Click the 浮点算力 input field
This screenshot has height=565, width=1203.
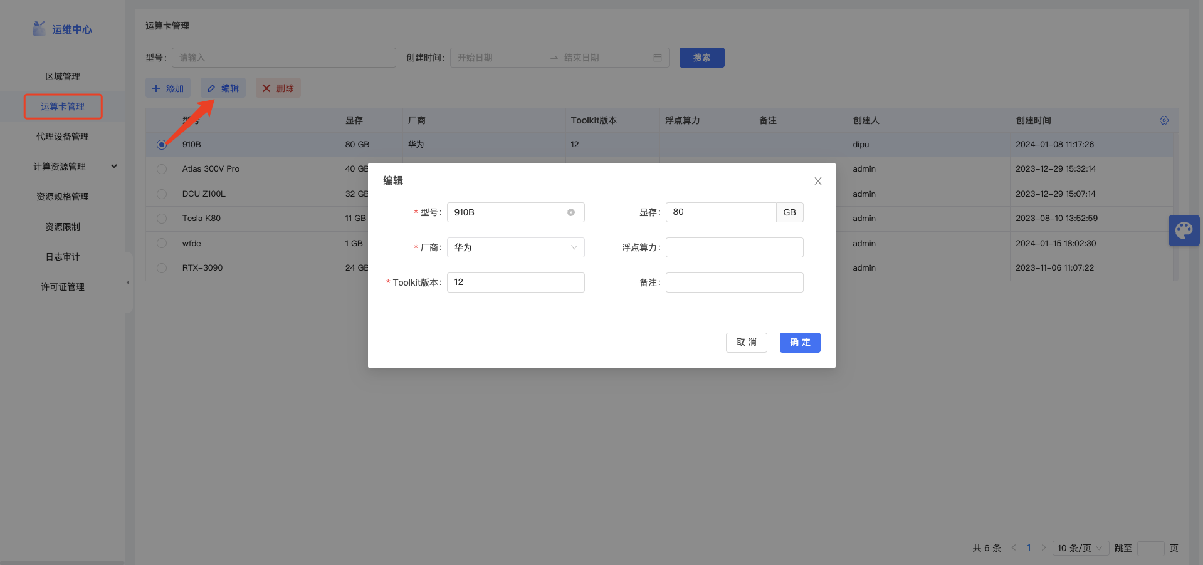coord(734,247)
